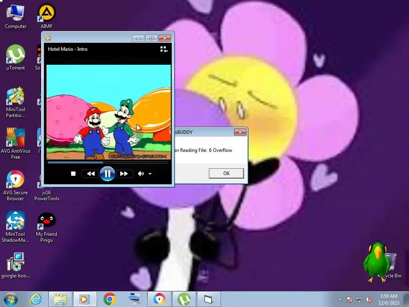Open AVG Secure Browser shortcut
Screen dimensions: 409x307
(x=16, y=185)
